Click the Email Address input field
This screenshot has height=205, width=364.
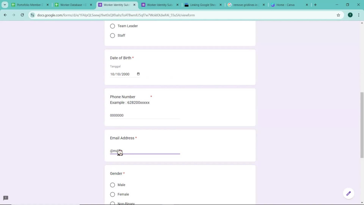pos(145,151)
